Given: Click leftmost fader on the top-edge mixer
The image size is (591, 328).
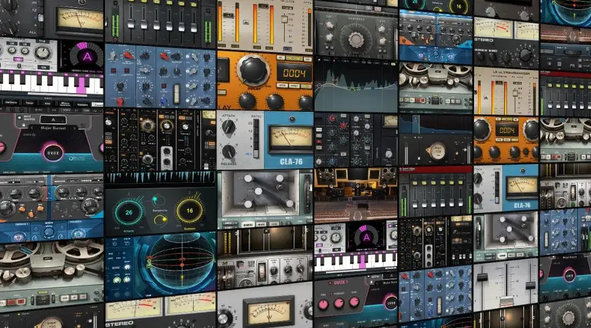Looking at the screenshot, I should pos(131,22).
